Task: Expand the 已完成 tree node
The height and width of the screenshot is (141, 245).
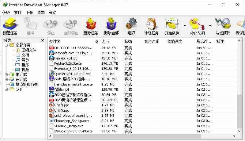Action: click(x=6, y=79)
